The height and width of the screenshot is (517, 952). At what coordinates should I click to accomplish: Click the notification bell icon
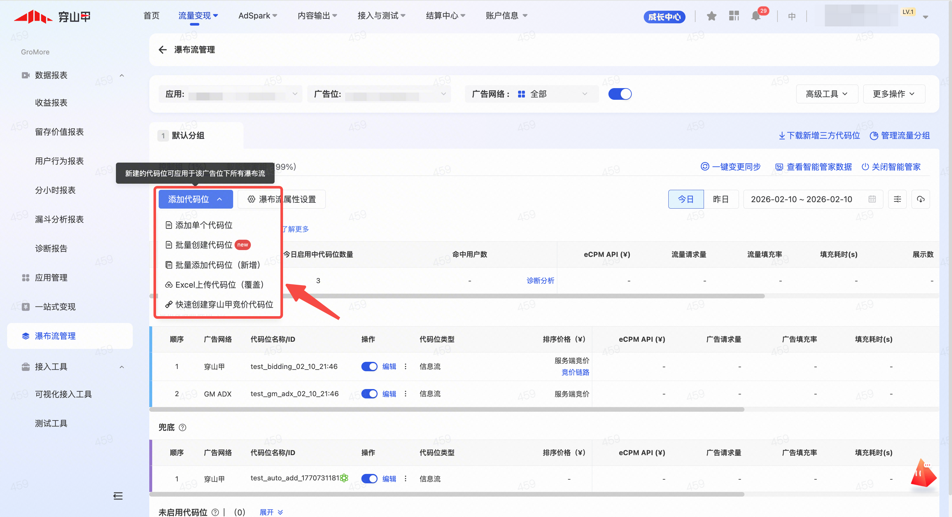tap(756, 16)
